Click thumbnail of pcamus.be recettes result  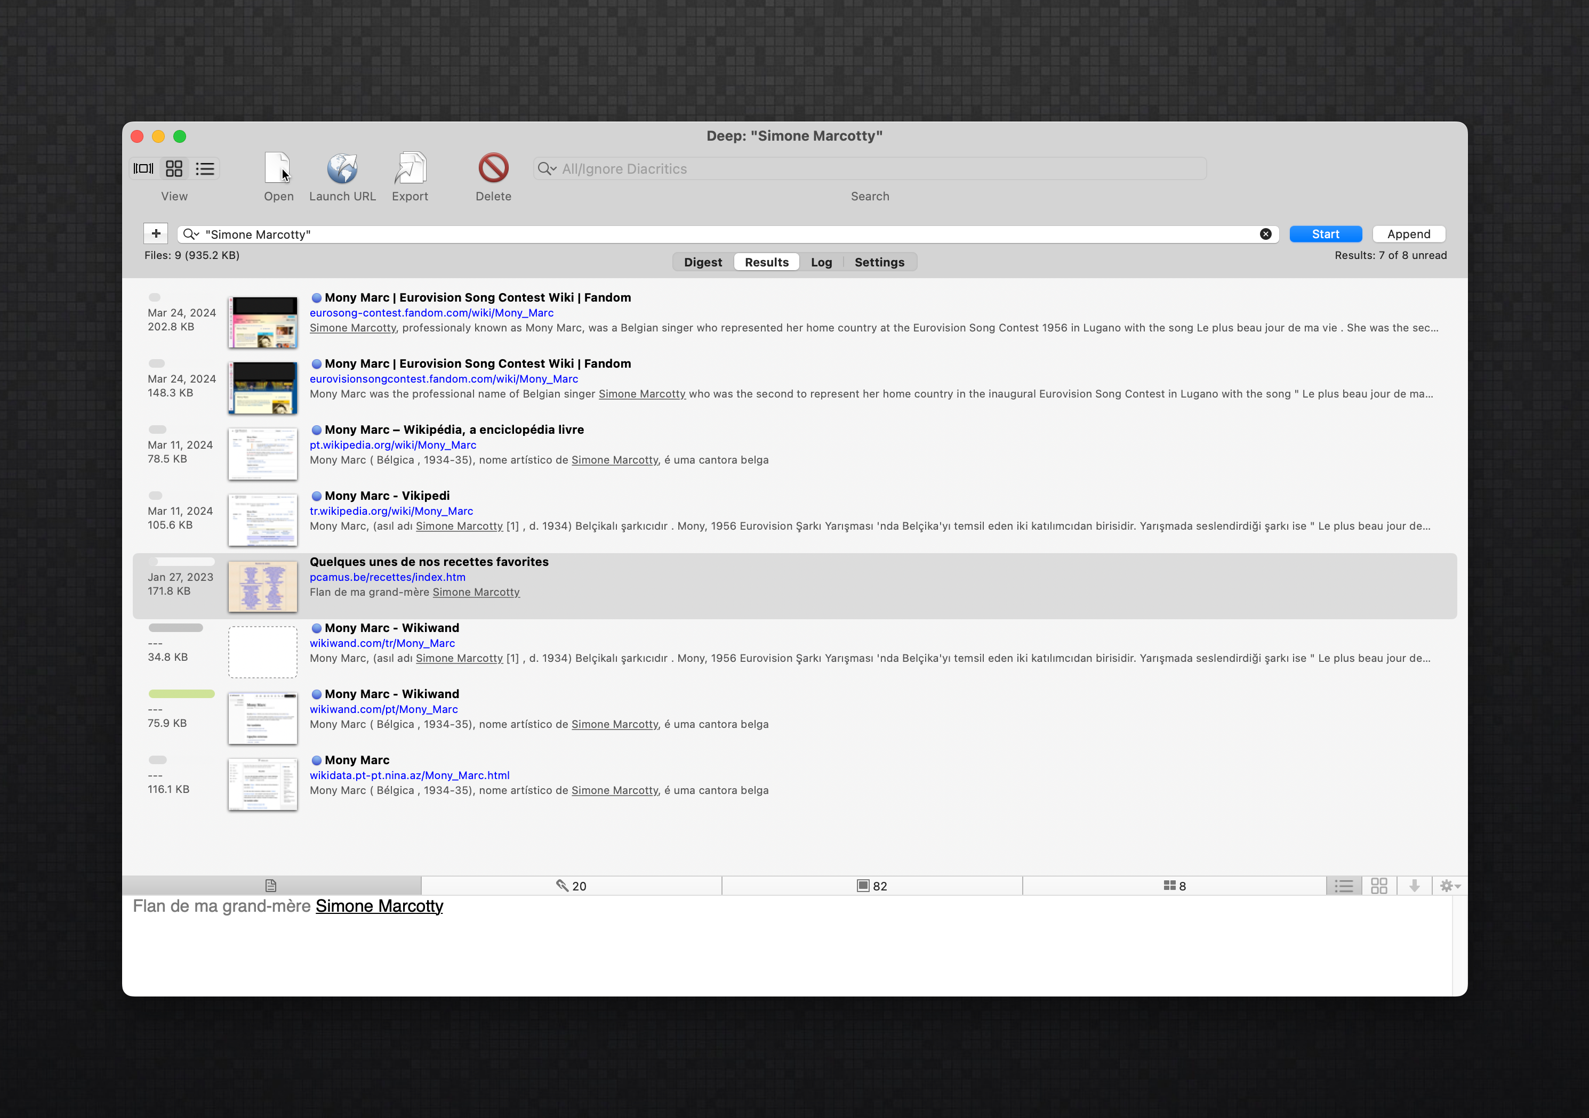(x=263, y=587)
